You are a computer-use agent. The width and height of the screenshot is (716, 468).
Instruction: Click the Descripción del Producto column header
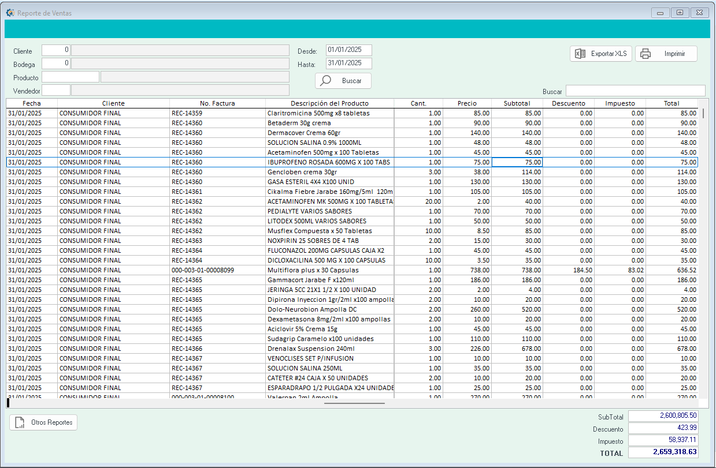329,103
